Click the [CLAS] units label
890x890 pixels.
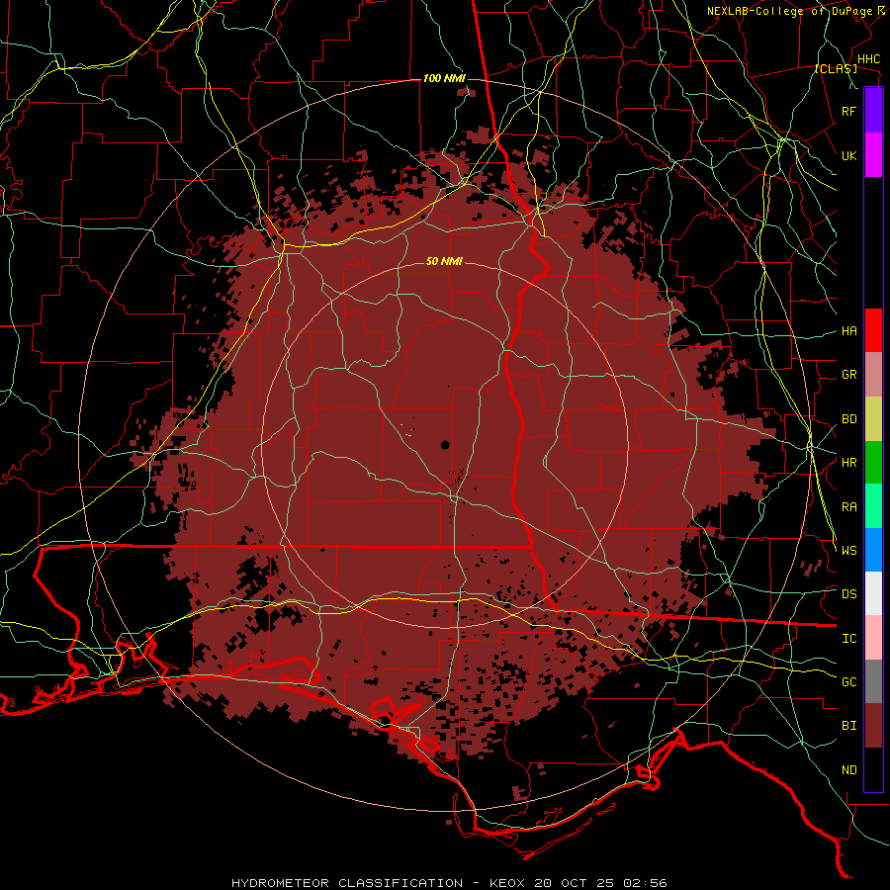(x=836, y=68)
